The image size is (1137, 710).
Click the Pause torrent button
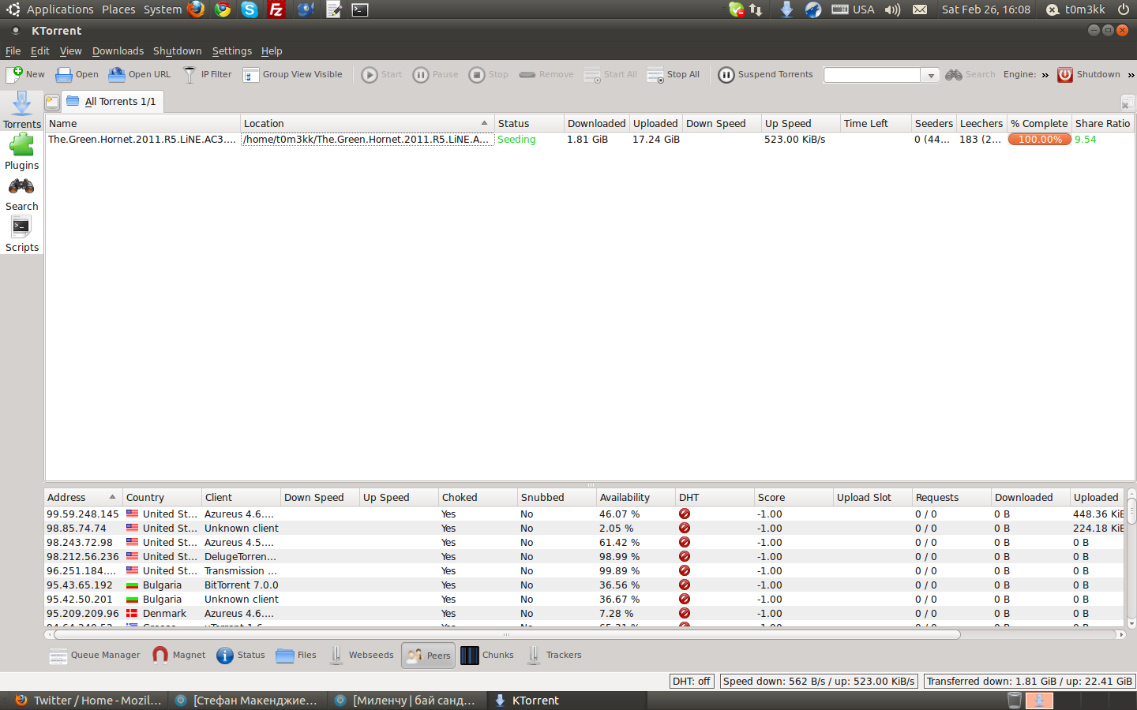[436, 75]
